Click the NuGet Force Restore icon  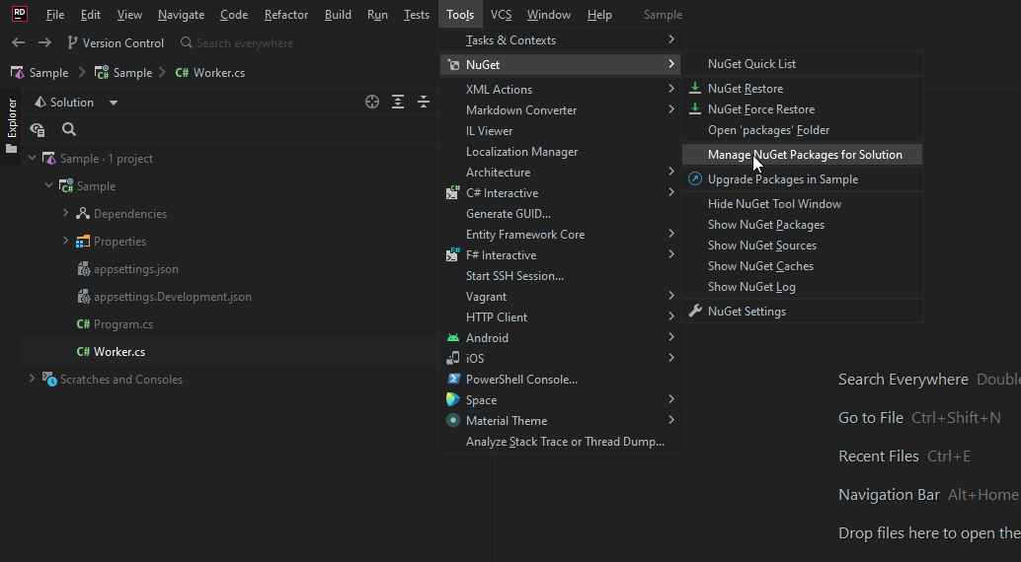click(695, 109)
